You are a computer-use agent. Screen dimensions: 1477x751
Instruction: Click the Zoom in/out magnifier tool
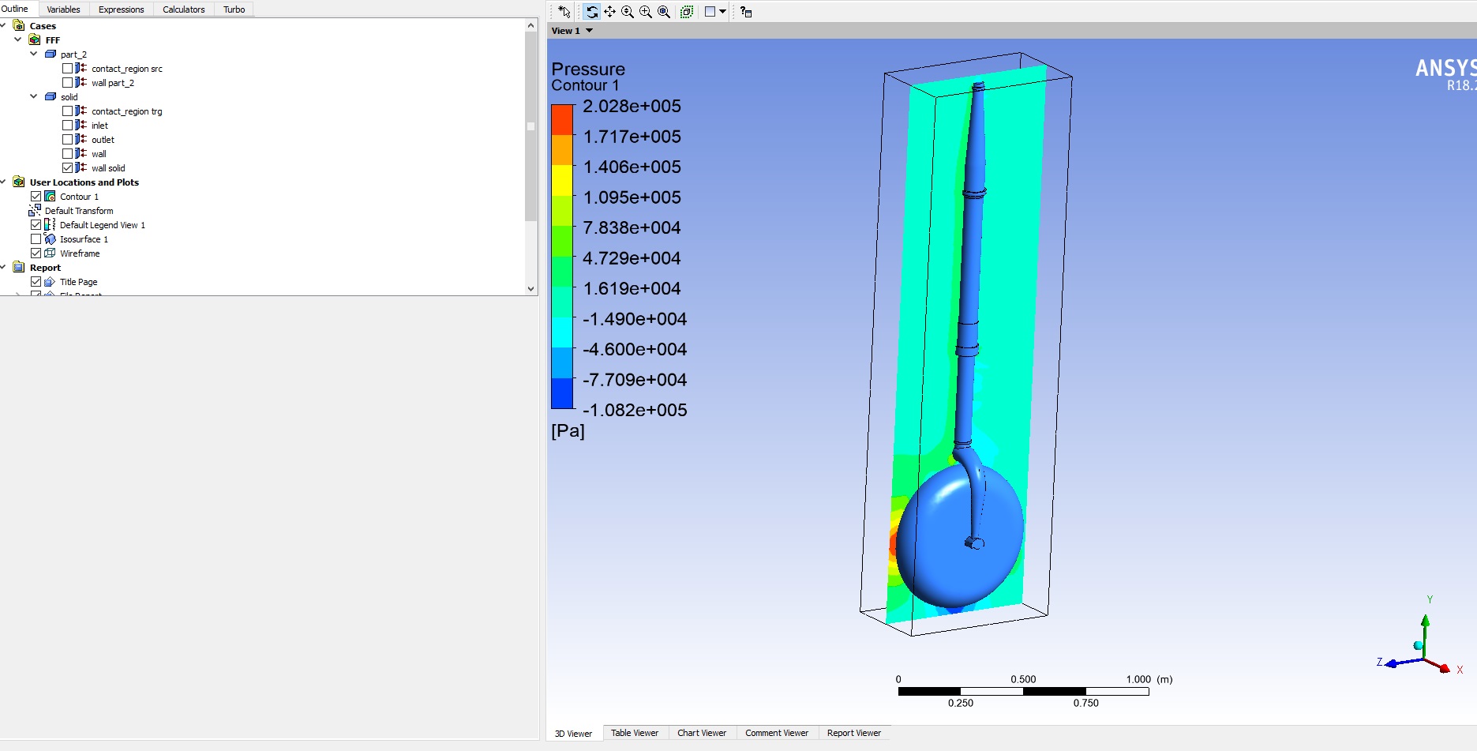(x=628, y=12)
